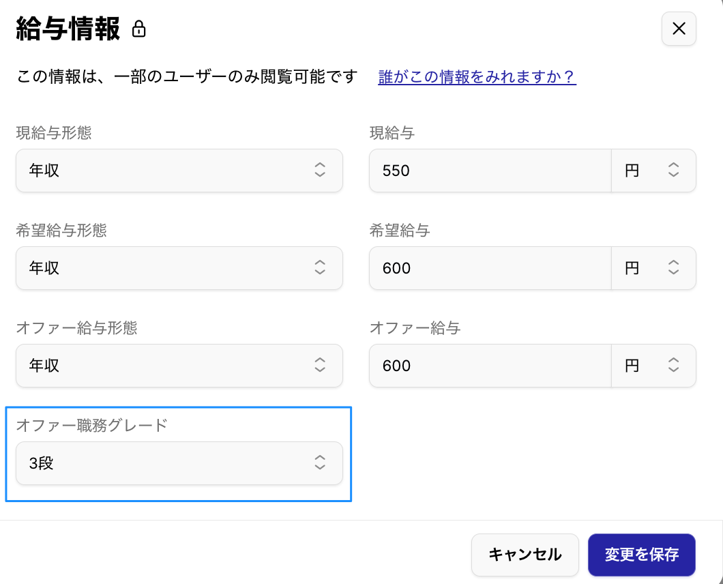Click the chevron arrows in 現給与形態 select

click(320, 171)
